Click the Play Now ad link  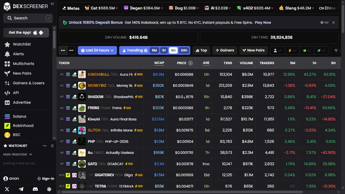point(263,23)
